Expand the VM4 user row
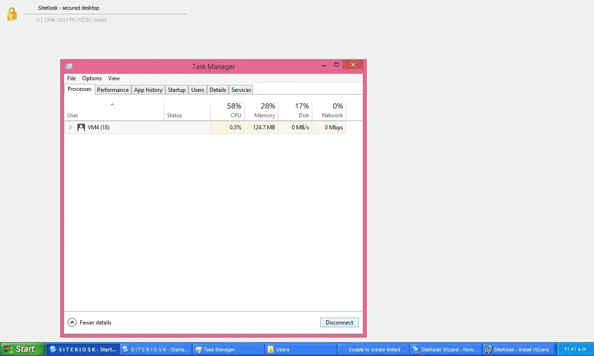The width and height of the screenshot is (594, 356). pyautogui.click(x=71, y=127)
